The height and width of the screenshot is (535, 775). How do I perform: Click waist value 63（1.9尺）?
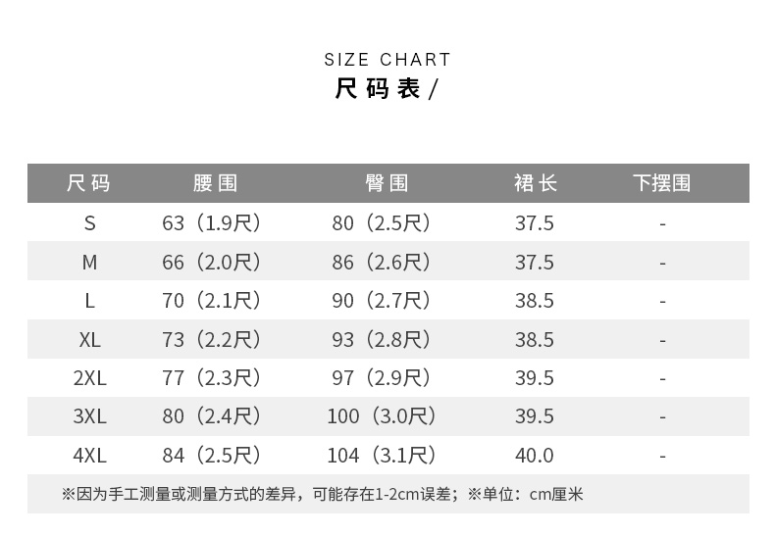coord(212,223)
